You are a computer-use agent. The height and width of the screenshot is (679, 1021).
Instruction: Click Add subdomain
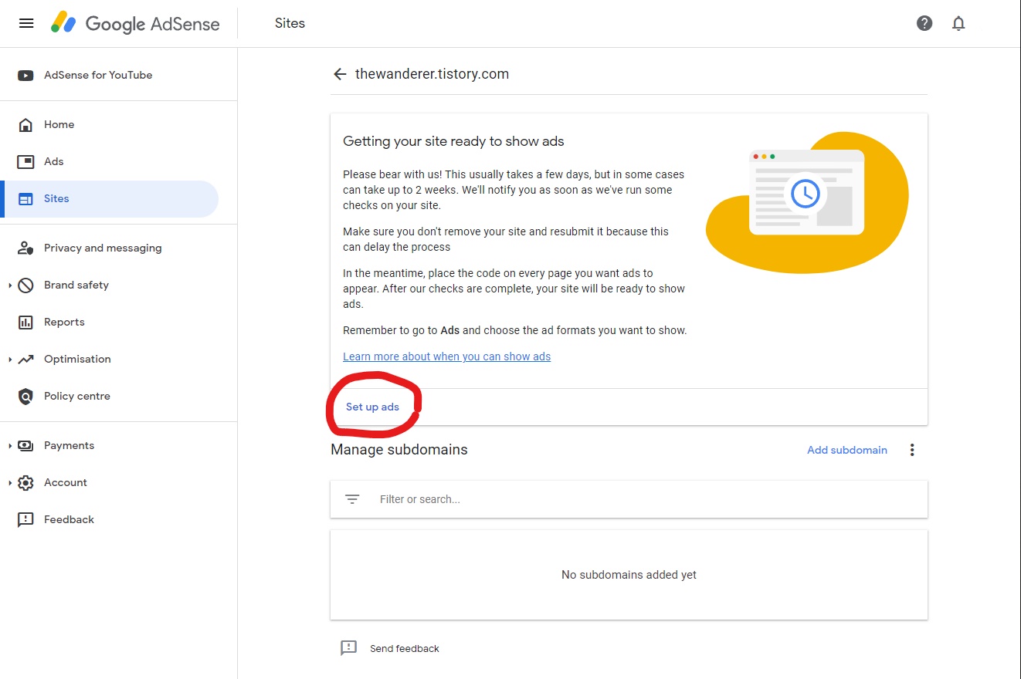(847, 450)
